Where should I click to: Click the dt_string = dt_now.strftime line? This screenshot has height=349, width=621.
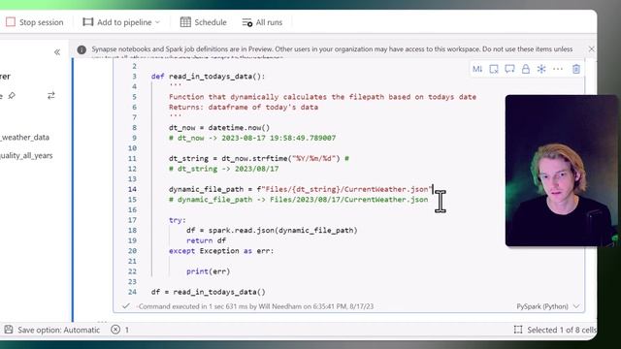coord(259,158)
